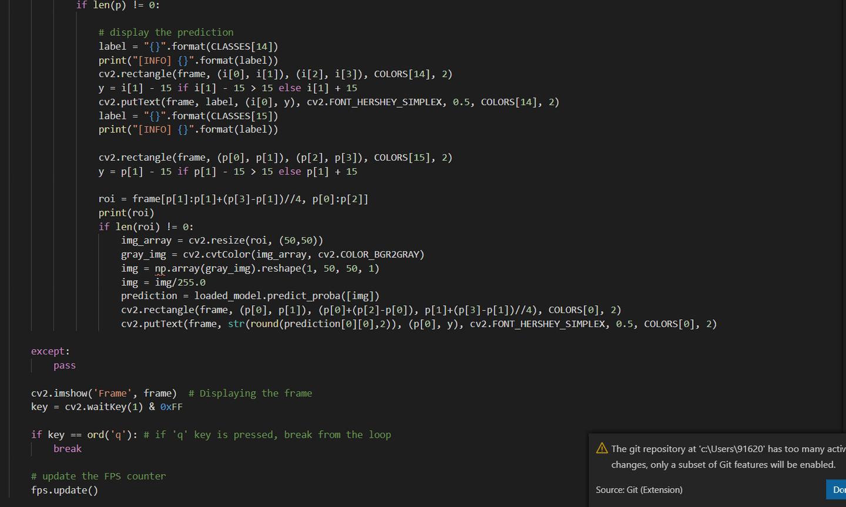Click the 'pass' statement
This screenshot has height=507, width=846.
click(x=65, y=366)
